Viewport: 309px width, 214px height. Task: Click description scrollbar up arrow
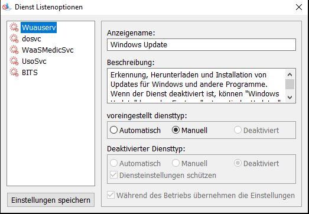(x=290, y=74)
